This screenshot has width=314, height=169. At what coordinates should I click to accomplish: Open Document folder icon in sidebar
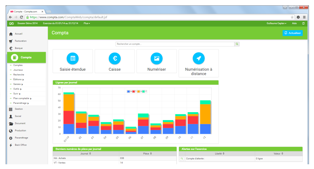[11, 124]
